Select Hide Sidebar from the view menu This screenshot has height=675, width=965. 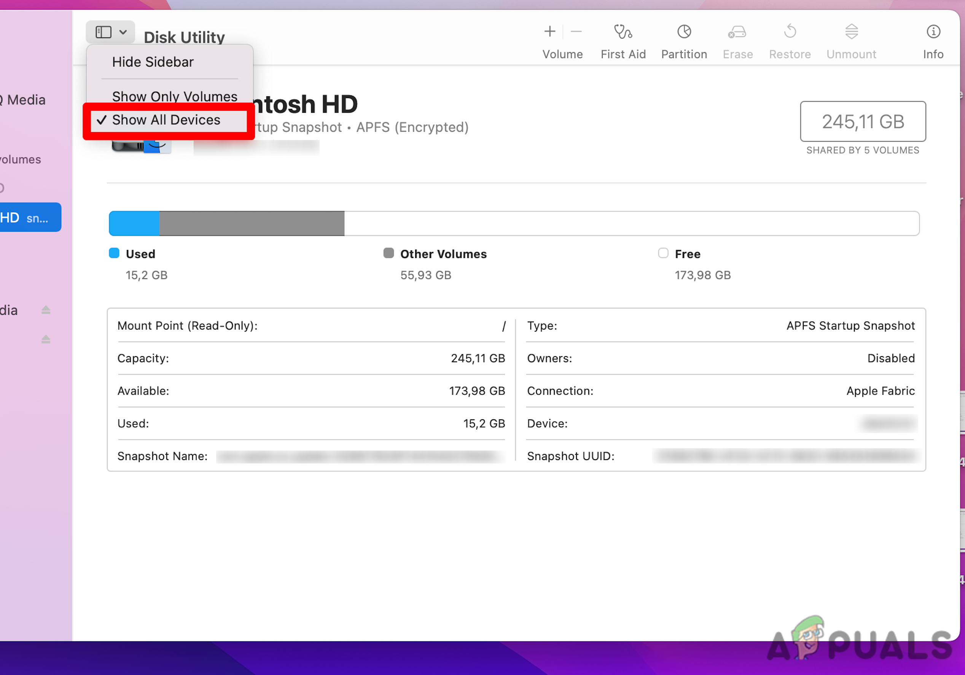[x=153, y=61]
